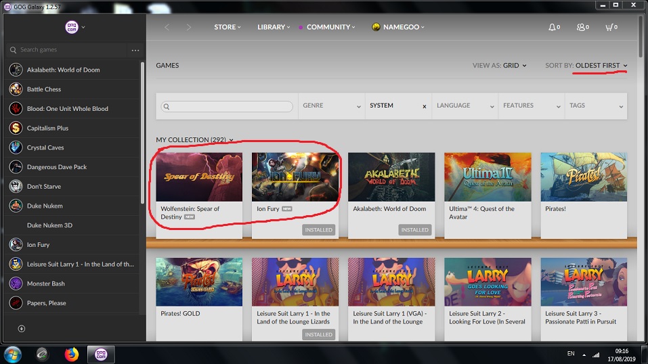The height and width of the screenshot is (364, 648).
Task: Switch to GOG Galaxy taskbar button
Action: [x=101, y=354]
